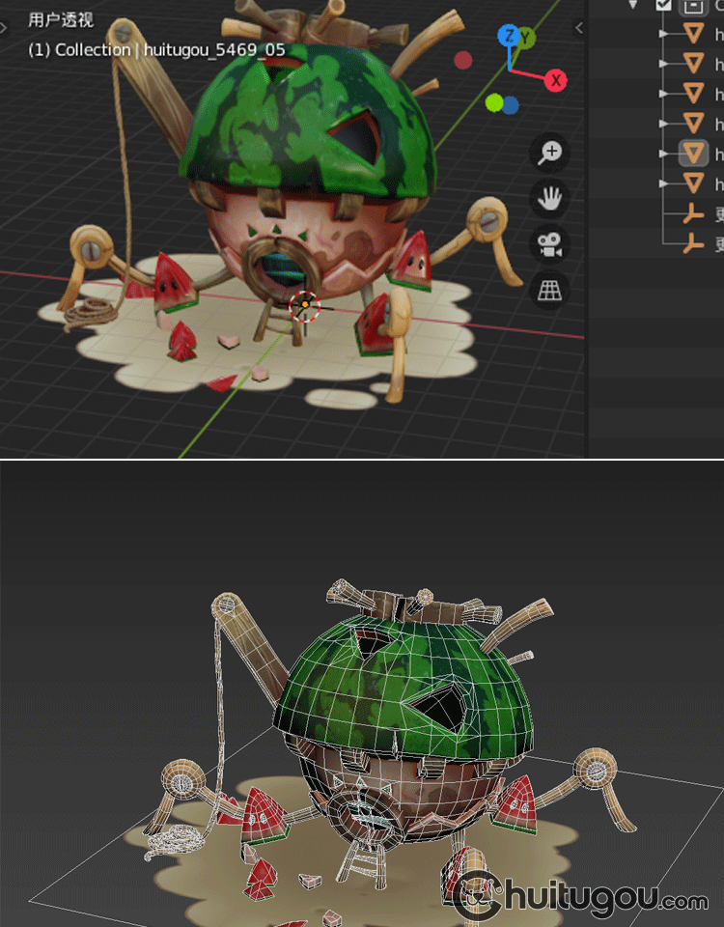Viewport: 724px width, 927px height.
Task: Select the last mesh triangle icon above empties
Action: coord(693,183)
